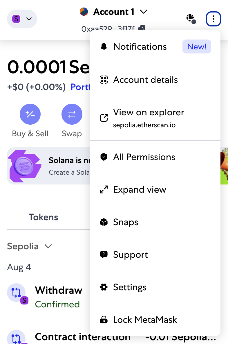
Task: Click the Solana coin banner graphic
Action: [x=24, y=166]
